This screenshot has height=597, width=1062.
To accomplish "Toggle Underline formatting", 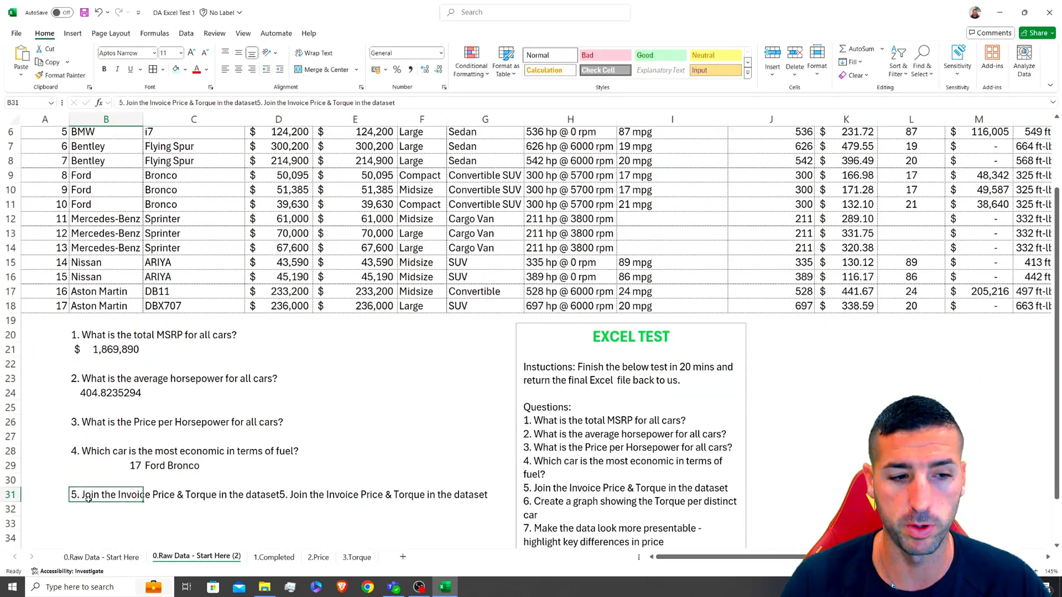I will tap(131, 69).
